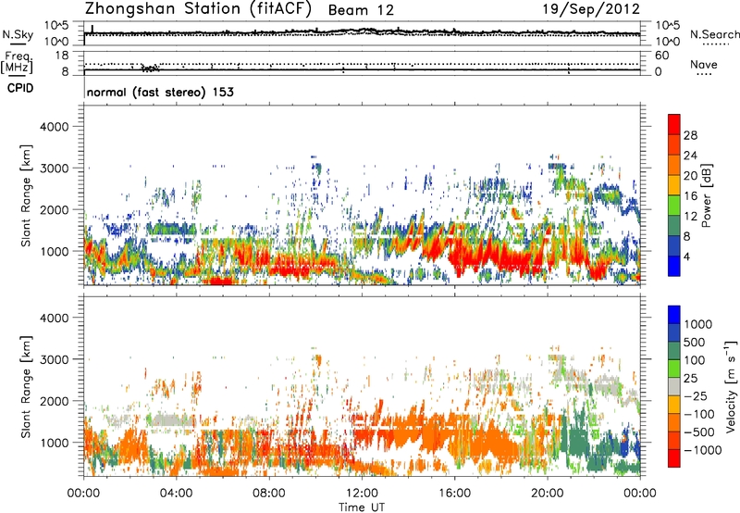The width and height of the screenshot is (740, 513).
Task: Click the '08:00' time tick label
Action: [x=269, y=494]
